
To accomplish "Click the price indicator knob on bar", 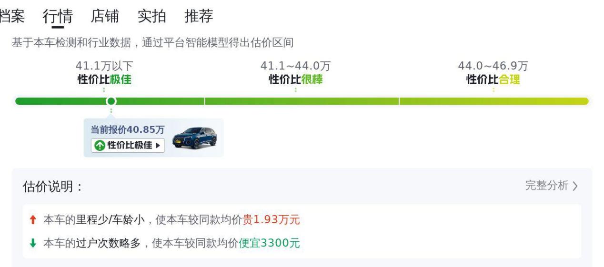I will point(111,101).
